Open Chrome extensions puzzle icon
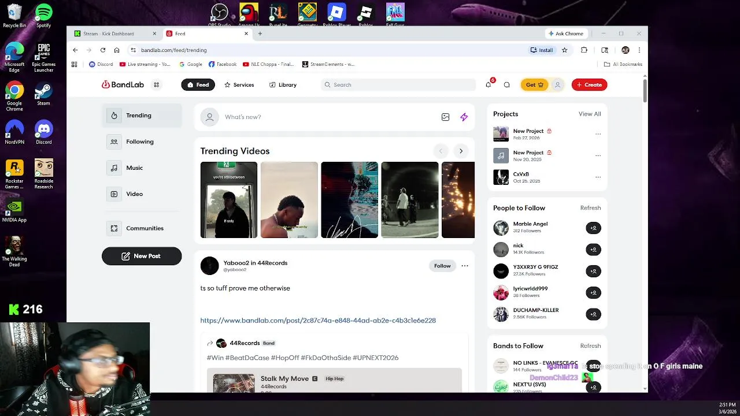 coord(584,50)
